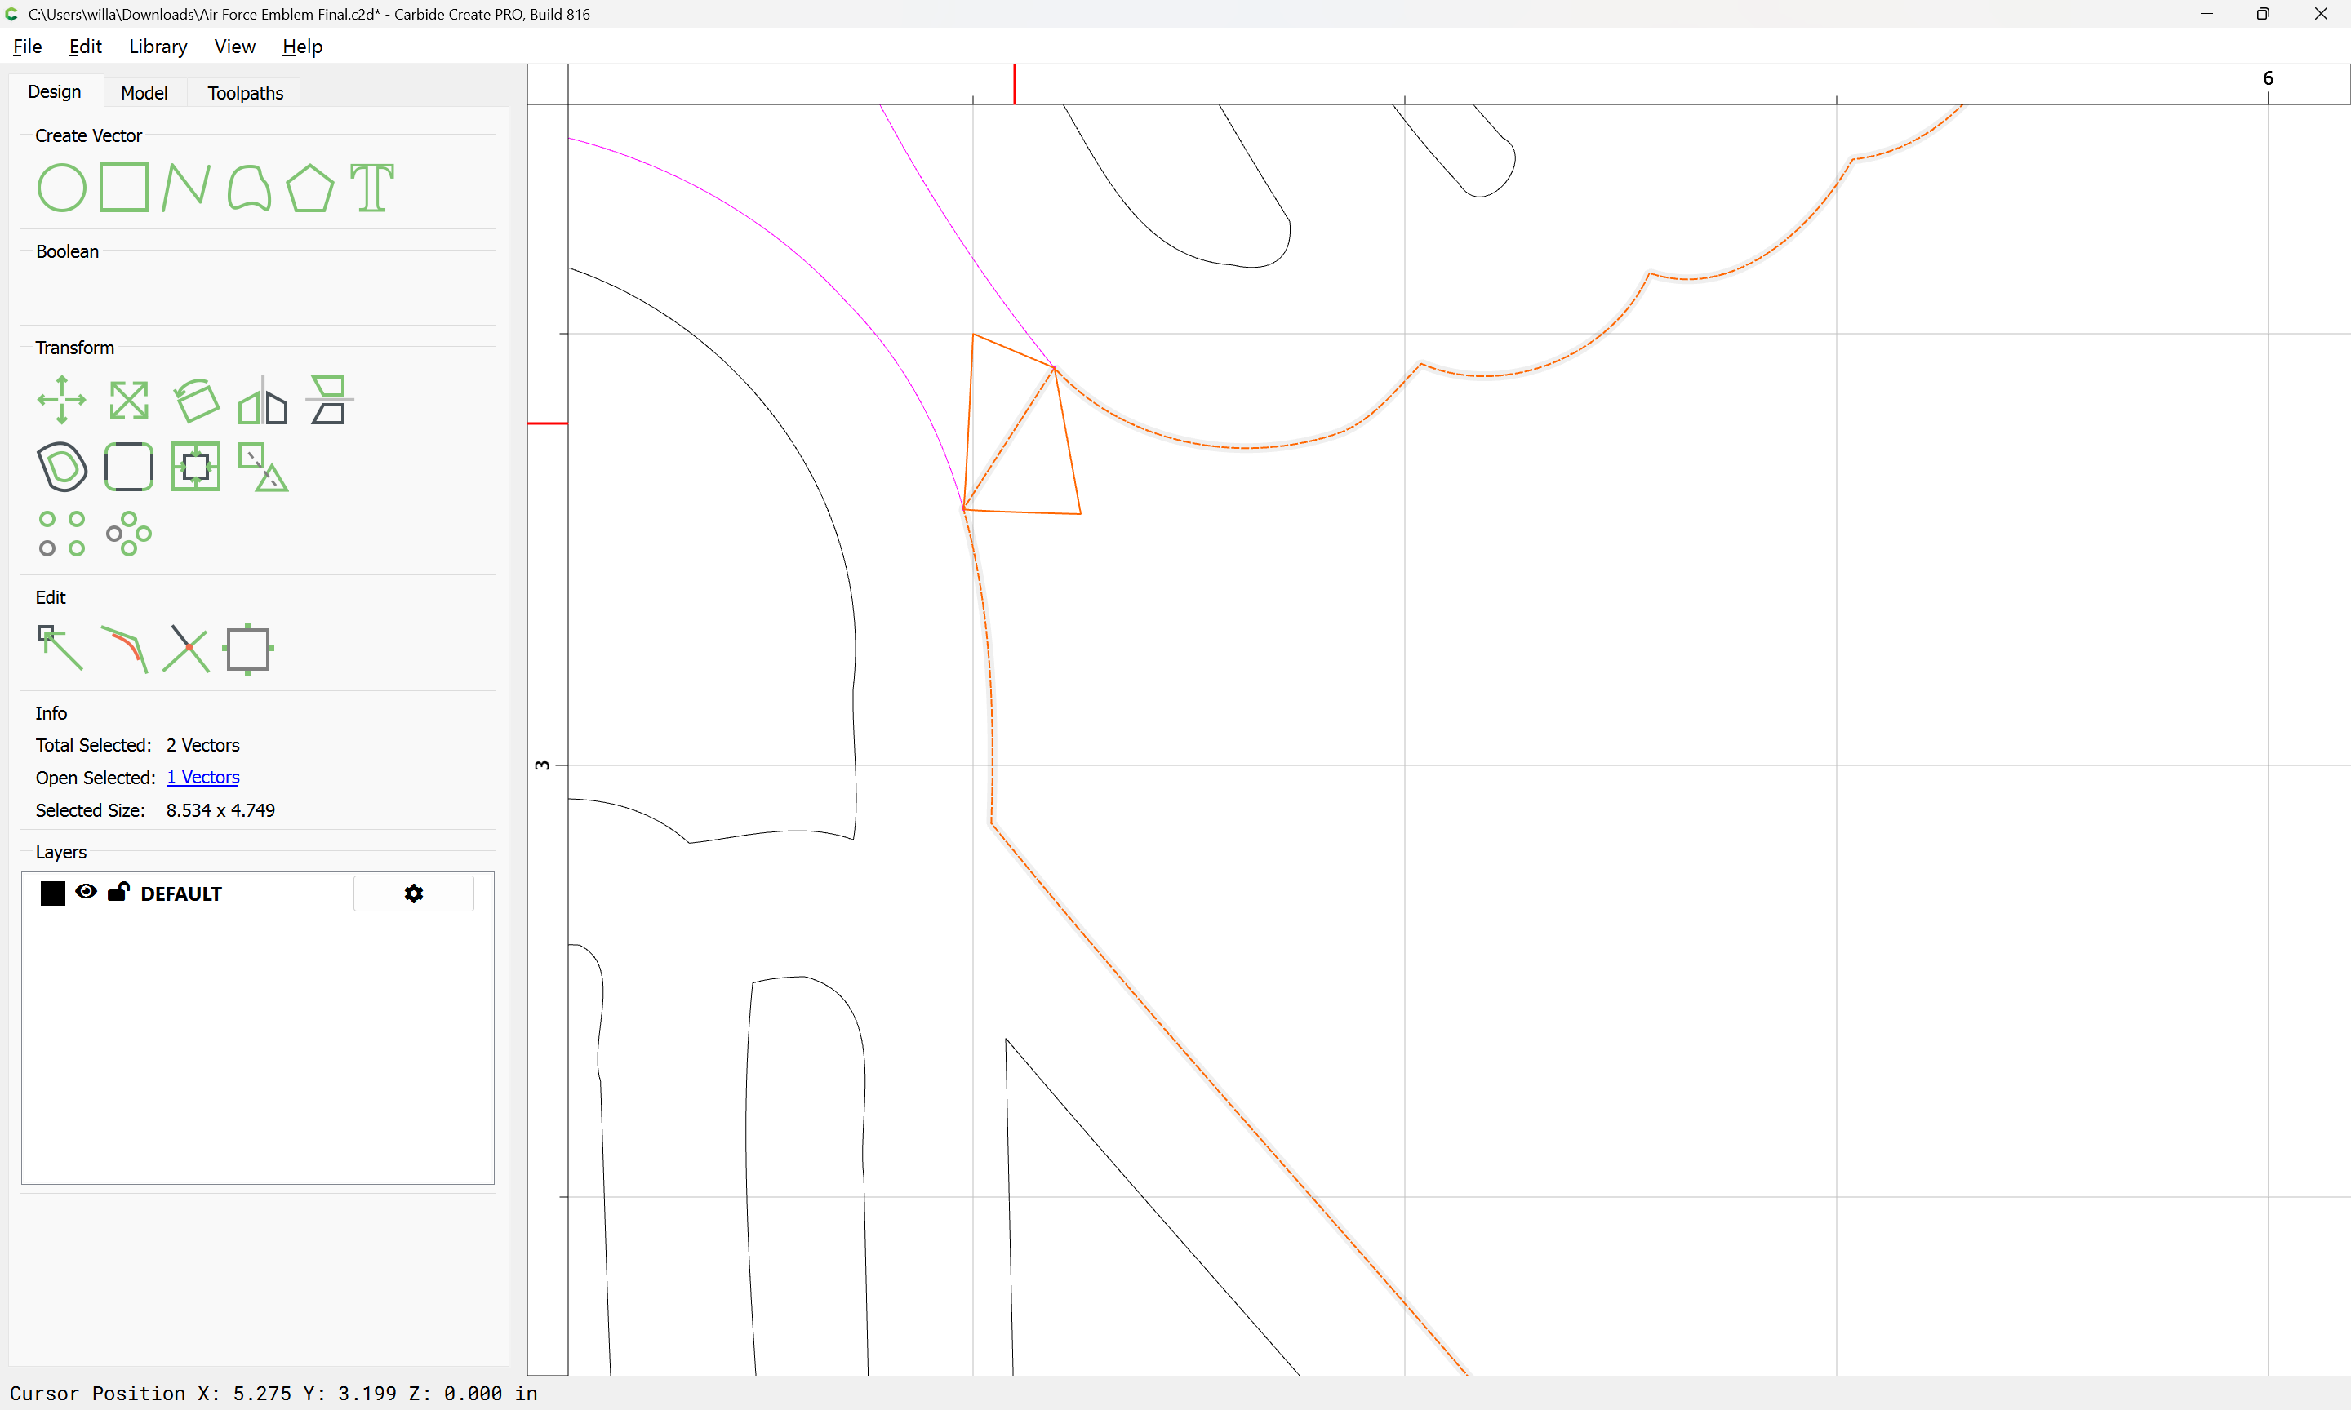Activate the Rotate transform tool
This screenshot has height=1410, width=2351.
(196, 400)
